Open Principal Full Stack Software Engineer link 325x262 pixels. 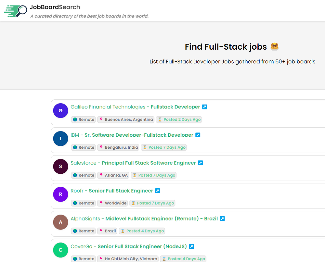tap(149, 163)
